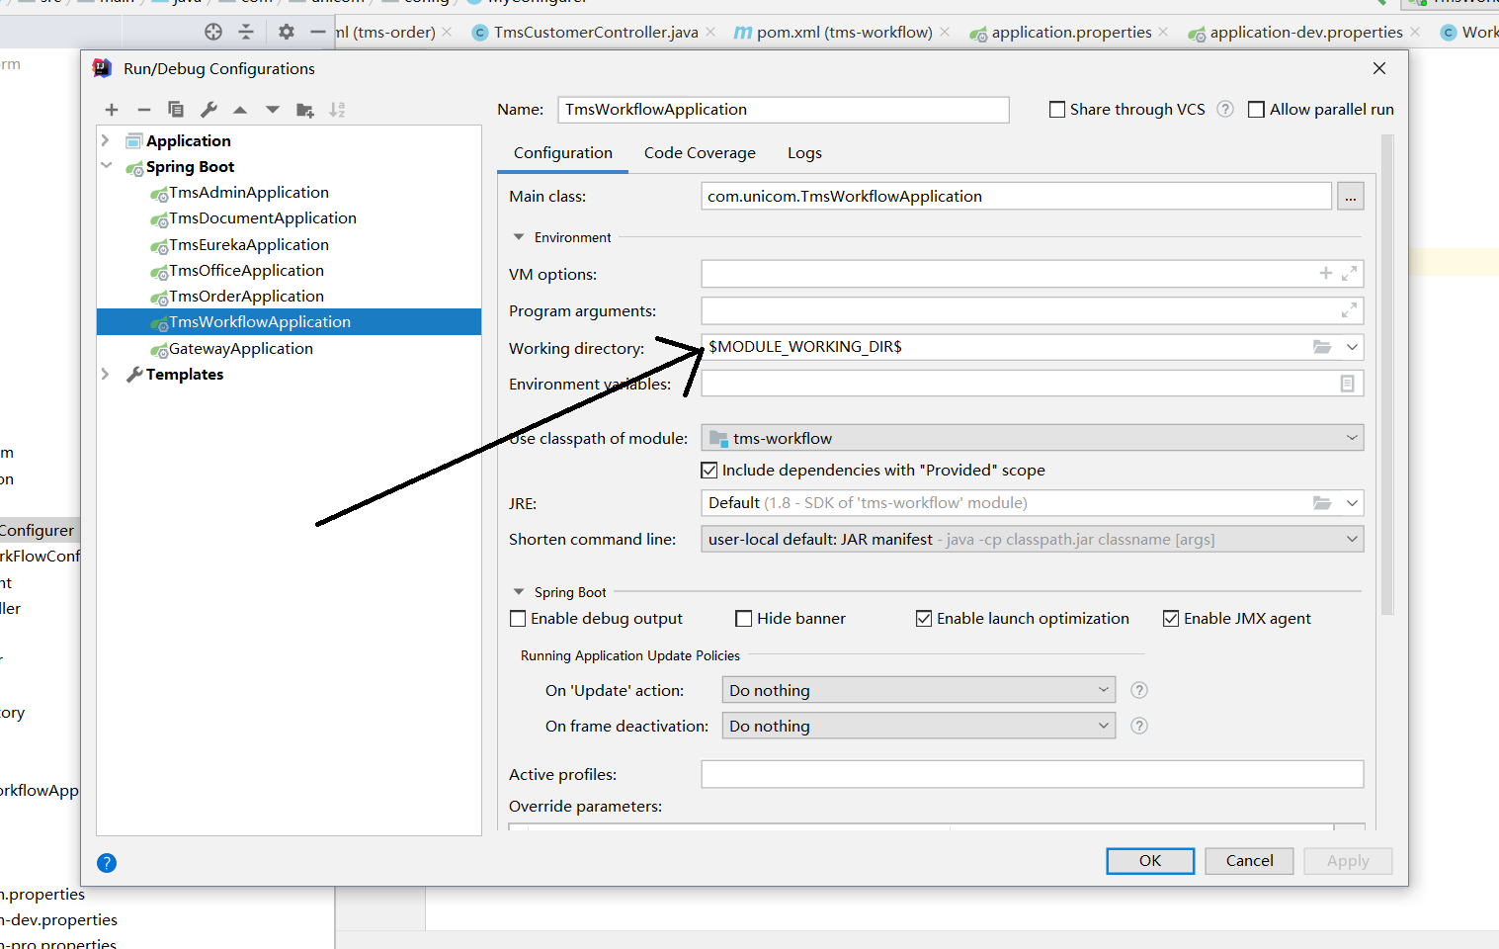1499x949 pixels.
Task: Move configuration down arrow
Action: (273, 110)
